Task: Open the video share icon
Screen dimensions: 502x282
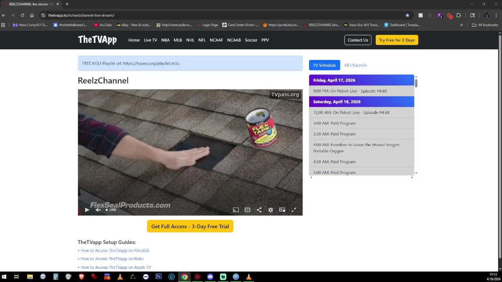Action: (259, 210)
